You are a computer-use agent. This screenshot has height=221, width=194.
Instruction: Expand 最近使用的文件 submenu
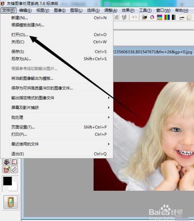62,144
